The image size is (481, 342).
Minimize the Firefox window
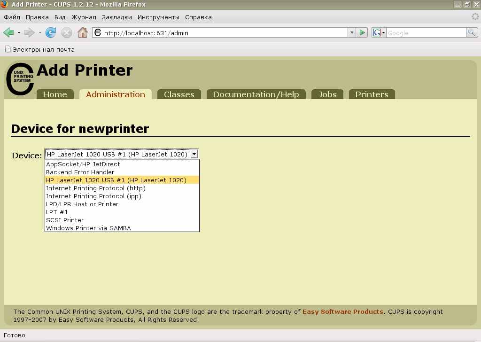pos(458,4)
